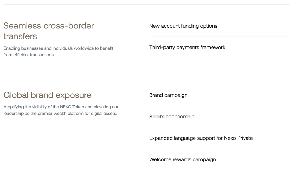Click divider below Sports sponsorship
The width and height of the screenshot is (293, 186).
coord(219,127)
